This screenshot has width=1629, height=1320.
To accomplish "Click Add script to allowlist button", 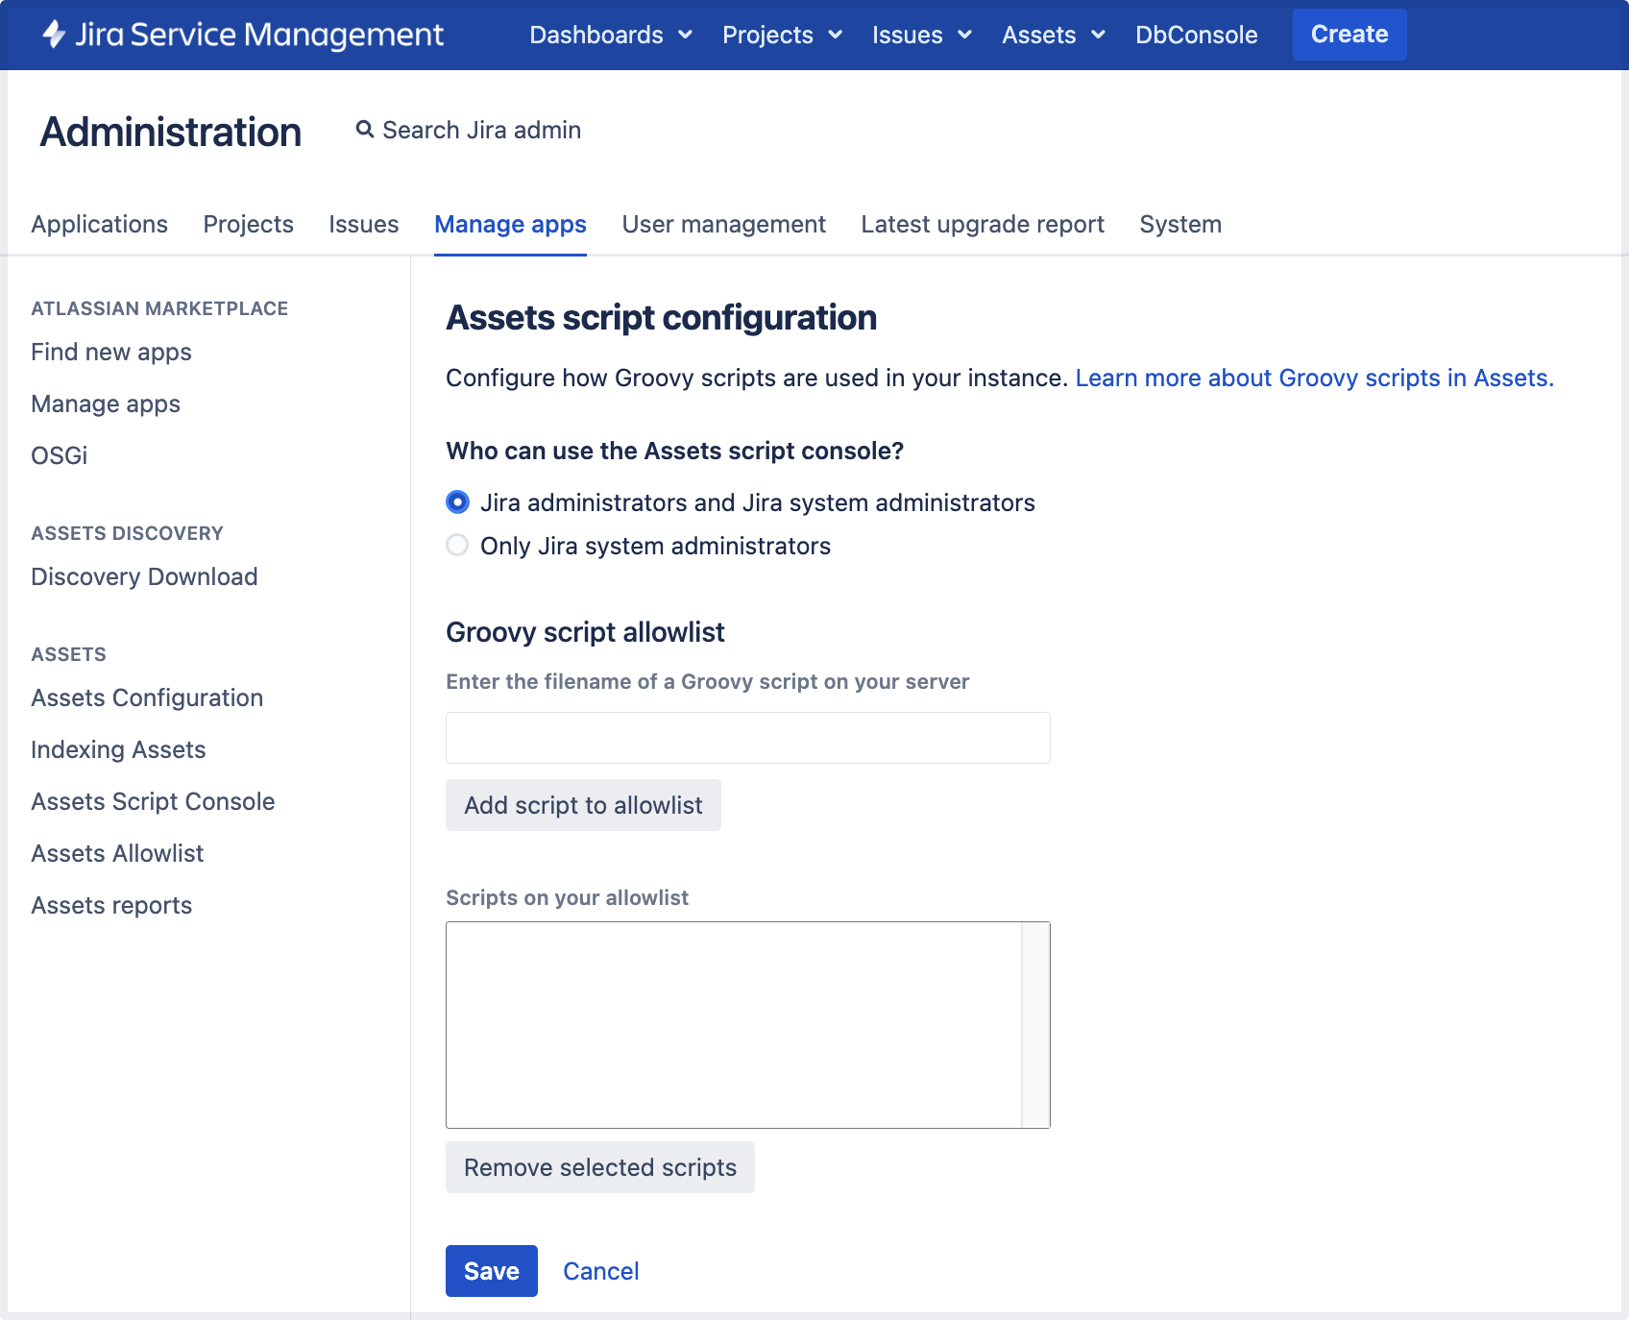I will pos(583,805).
